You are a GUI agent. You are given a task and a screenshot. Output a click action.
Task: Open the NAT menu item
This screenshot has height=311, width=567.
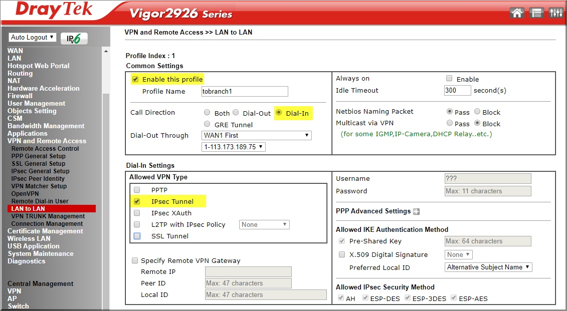[14, 81]
